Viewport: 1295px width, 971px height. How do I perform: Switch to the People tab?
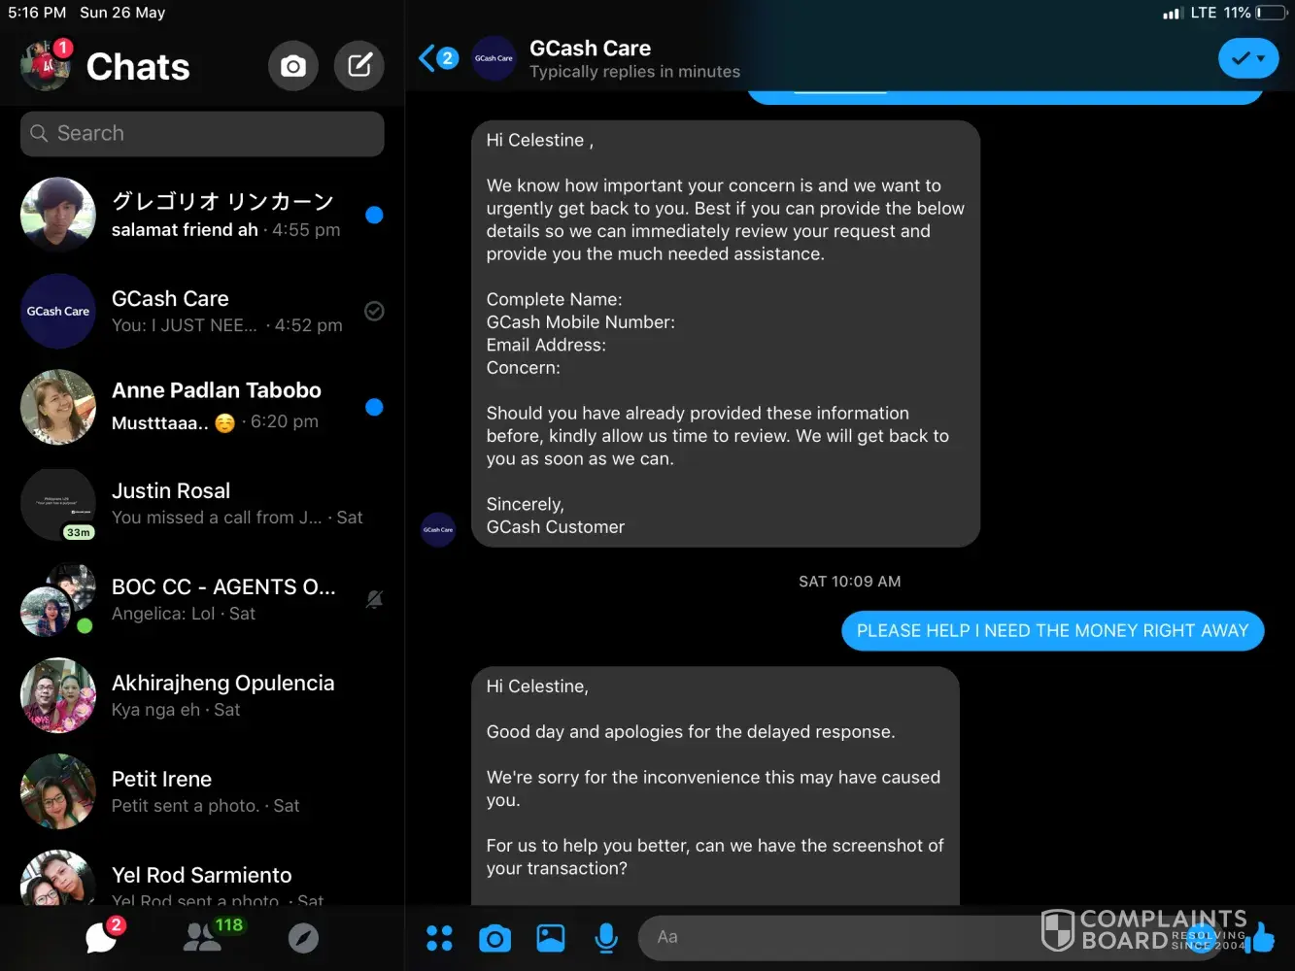pos(202,937)
